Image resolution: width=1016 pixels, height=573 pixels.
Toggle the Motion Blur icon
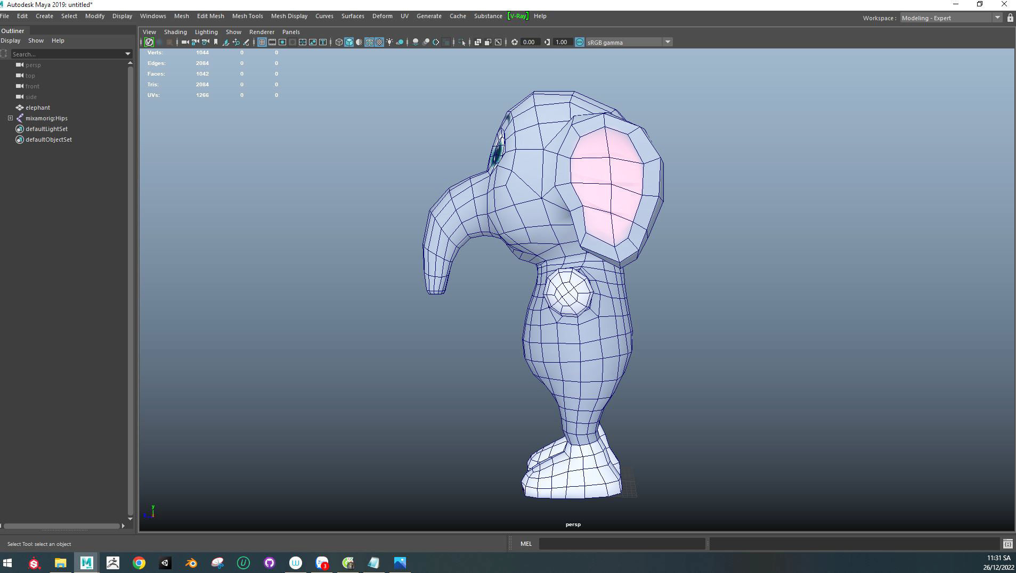(426, 42)
